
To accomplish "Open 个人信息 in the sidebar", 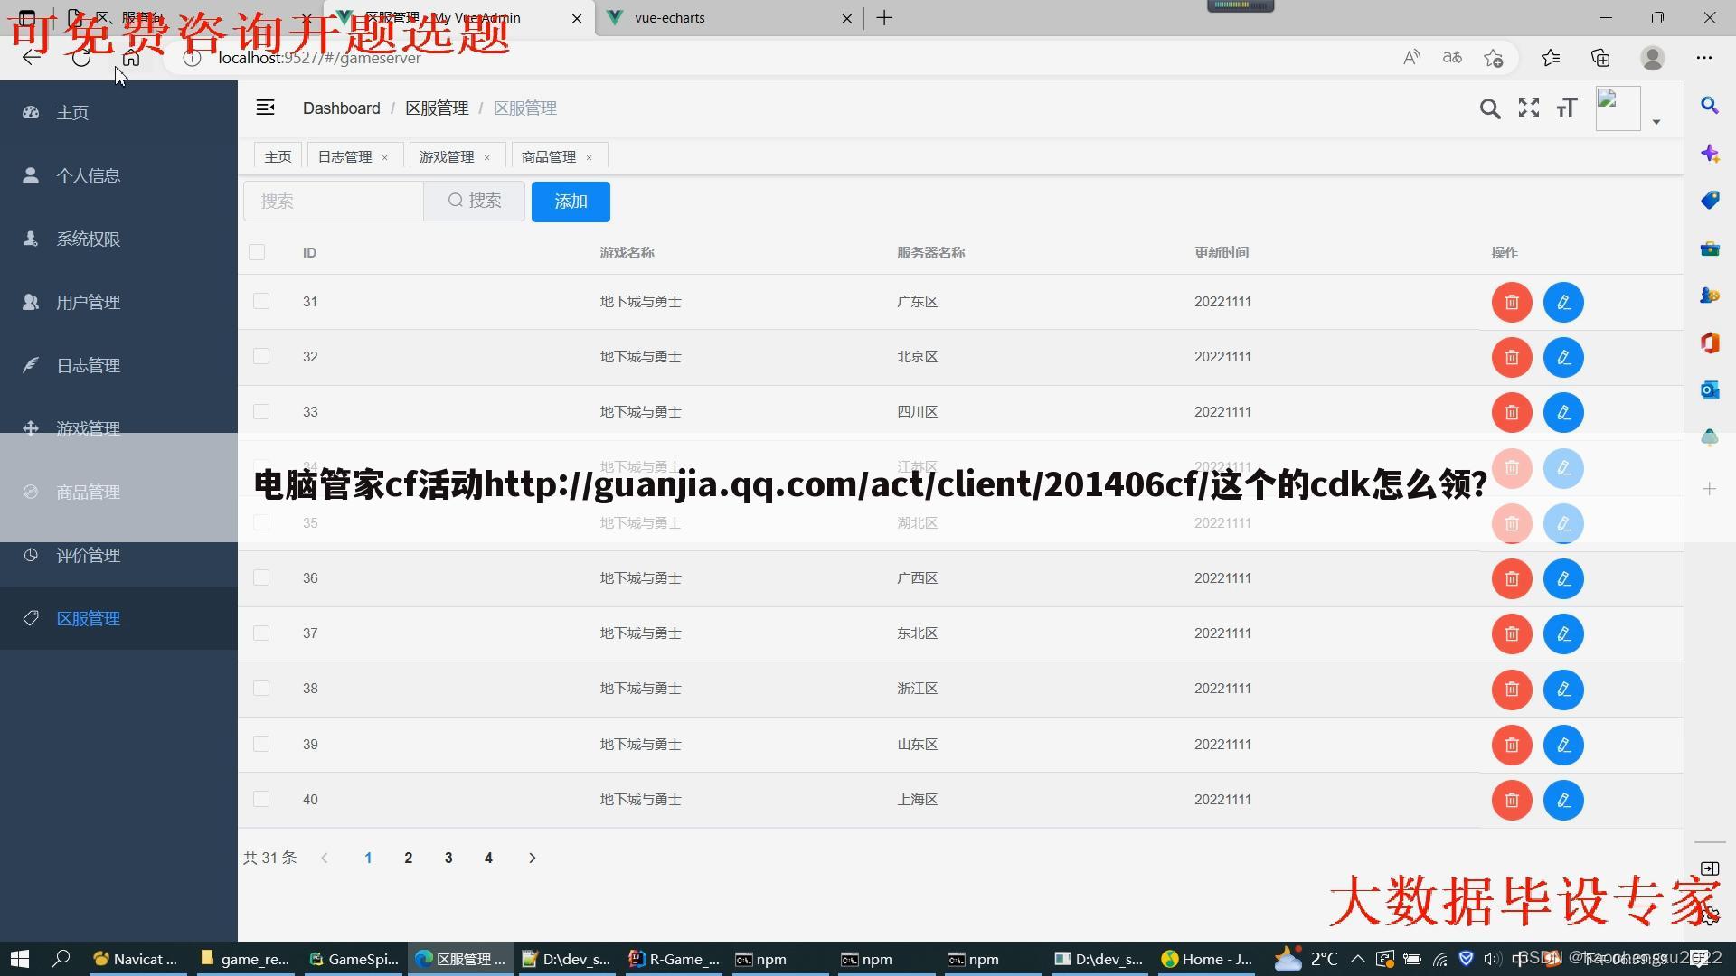I will point(118,175).
